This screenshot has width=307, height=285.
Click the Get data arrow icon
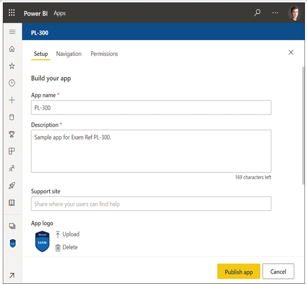pos(12,275)
